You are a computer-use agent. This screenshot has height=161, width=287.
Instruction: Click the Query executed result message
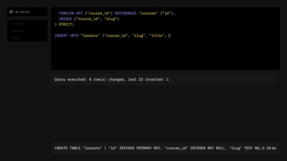click(x=112, y=80)
